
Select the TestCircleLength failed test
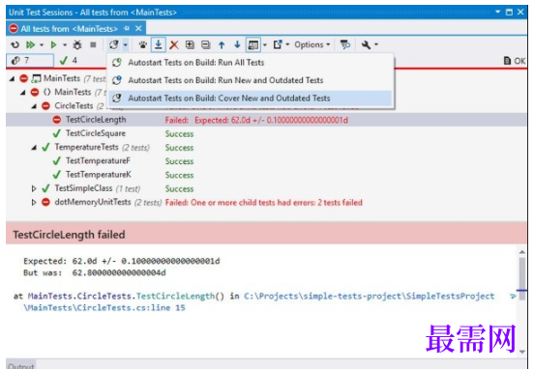pos(266,120)
